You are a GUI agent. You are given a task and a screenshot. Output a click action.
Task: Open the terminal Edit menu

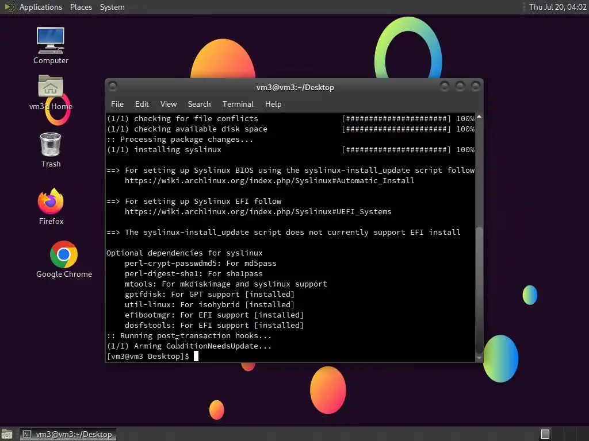[141, 105]
